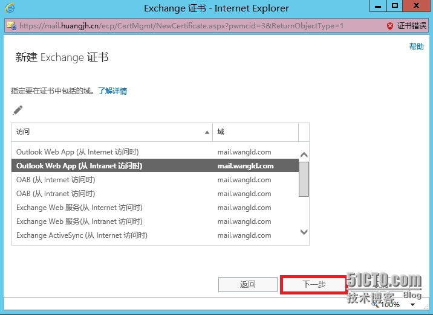Click the list scroll down arrow
Viewport: 433px width, 315px height.
point(304,232)
